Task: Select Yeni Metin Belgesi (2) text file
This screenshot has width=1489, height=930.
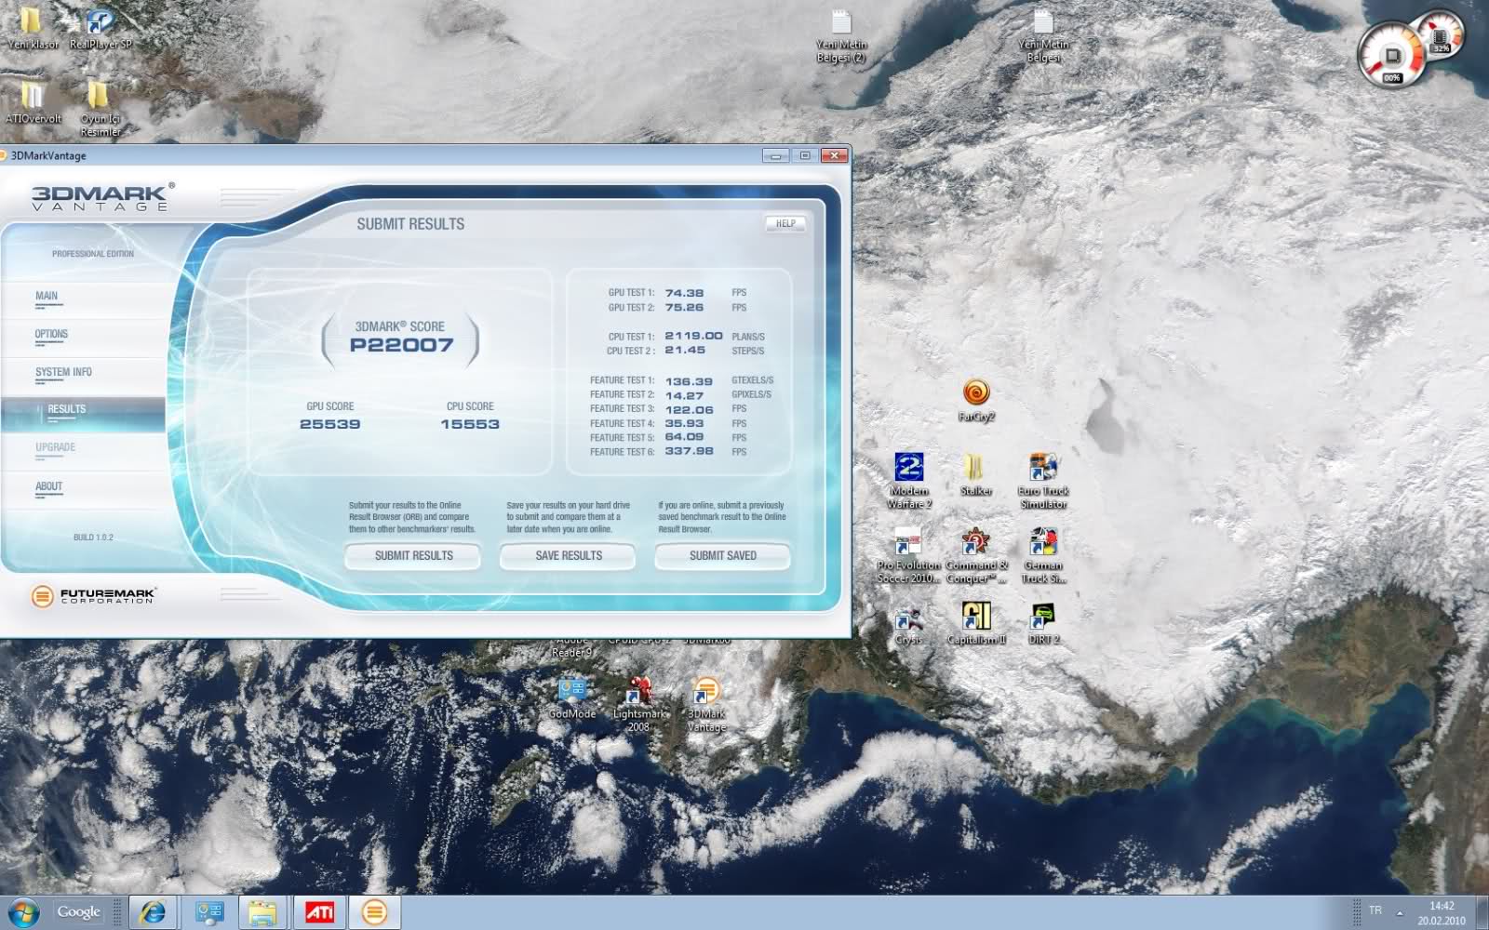Action: (841, 35)
